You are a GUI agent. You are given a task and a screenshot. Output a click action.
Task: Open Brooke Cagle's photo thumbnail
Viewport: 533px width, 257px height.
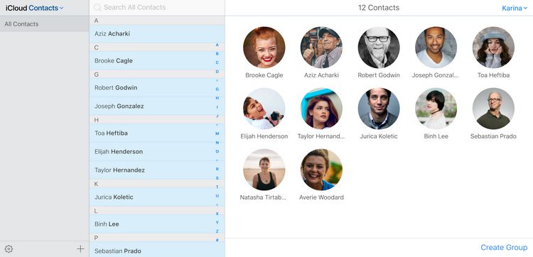point(264,48)
